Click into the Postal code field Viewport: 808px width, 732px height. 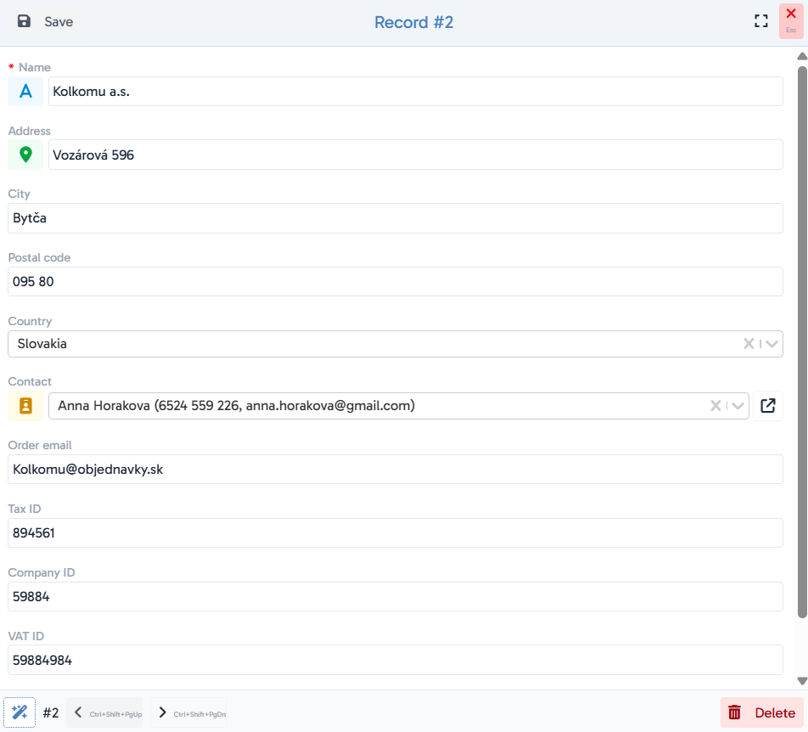396,281
